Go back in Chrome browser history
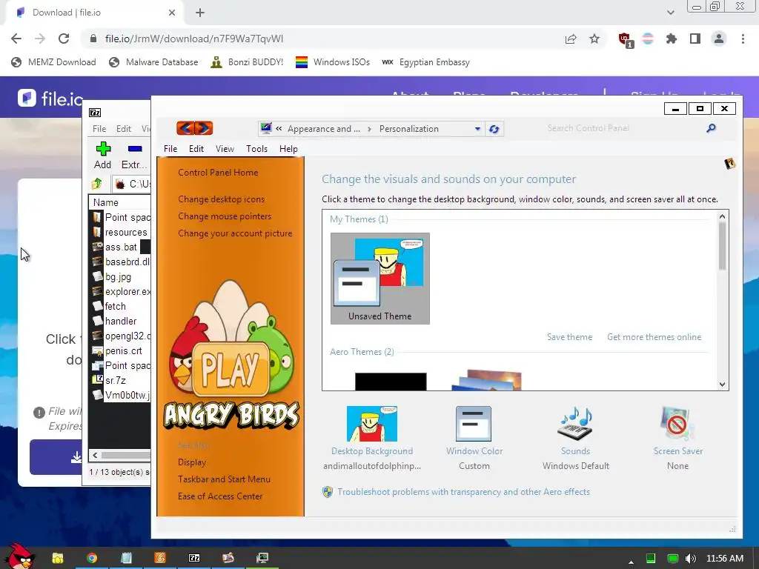The width and height of the screenshot is (759, 569). [16, 39]
